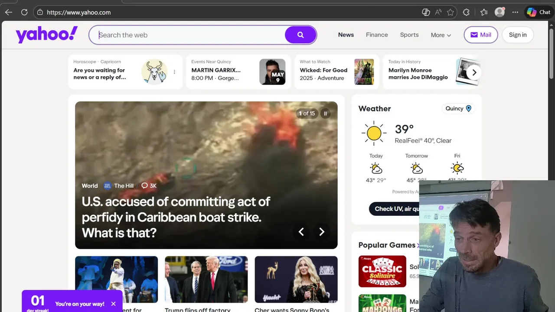
Task: Open the World category label
Action: [90, 185]
